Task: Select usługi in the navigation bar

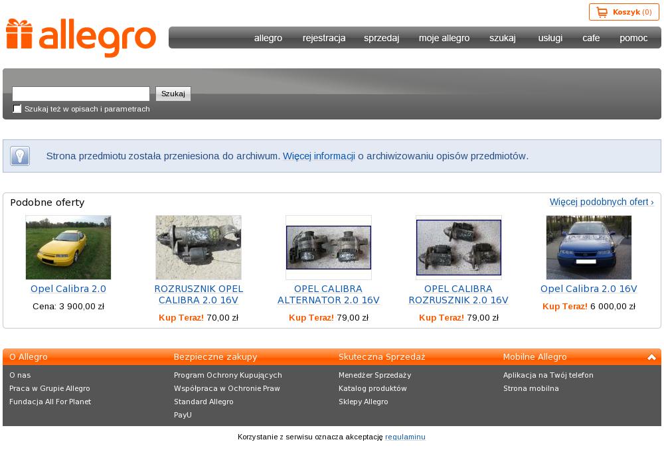Action: (x=550, y=38)
